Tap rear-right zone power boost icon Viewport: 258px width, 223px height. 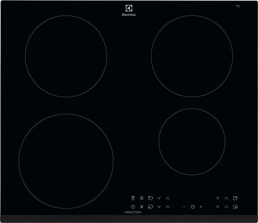point(236,198)
